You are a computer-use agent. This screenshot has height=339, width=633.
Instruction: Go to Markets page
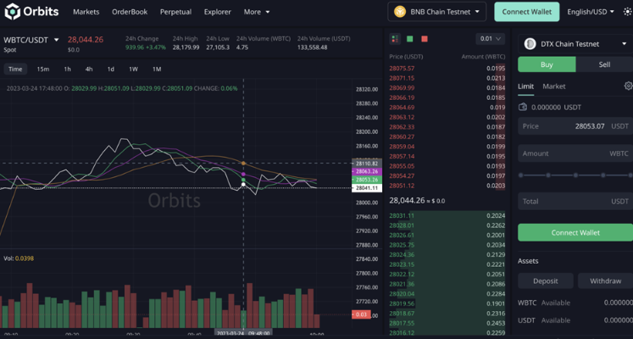click(86, 12)
